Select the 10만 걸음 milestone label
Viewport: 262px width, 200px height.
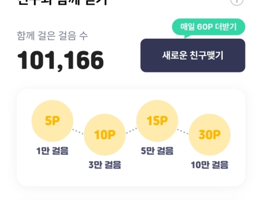210,165
